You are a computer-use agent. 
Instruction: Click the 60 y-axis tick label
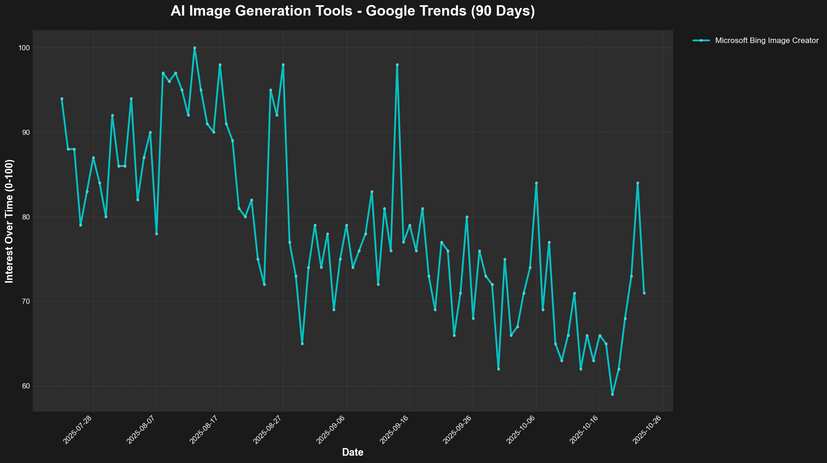coord(25,386)
